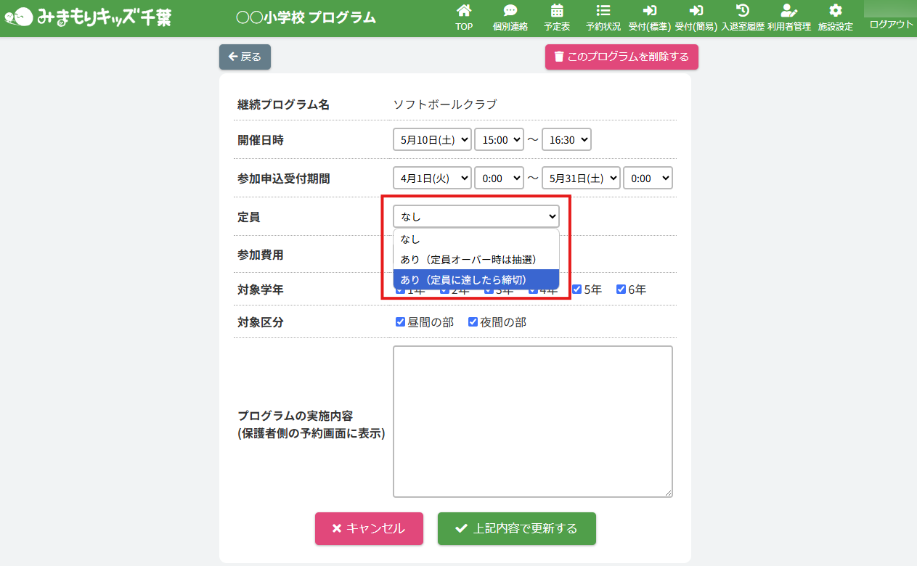Viewport: 917px width, 566px height.
Task: Open the 4月1日(火) application start dropdown
Action: click(x=432, y=178)
